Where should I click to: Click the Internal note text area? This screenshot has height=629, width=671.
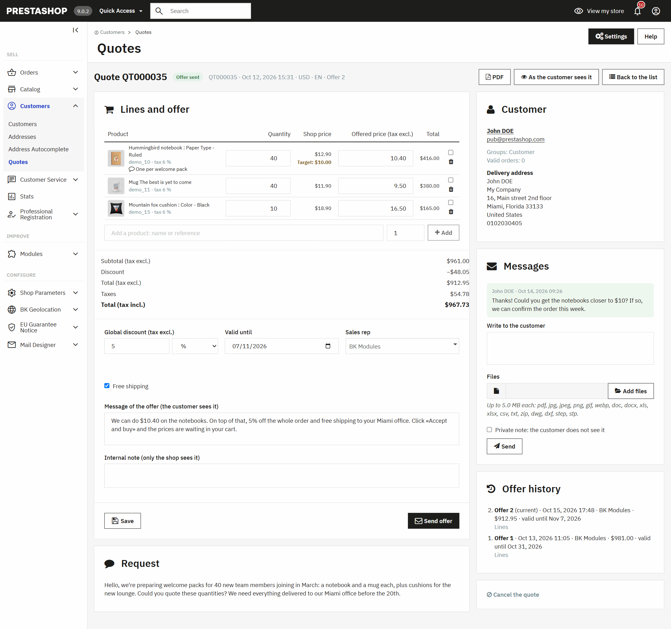[281, 476]
